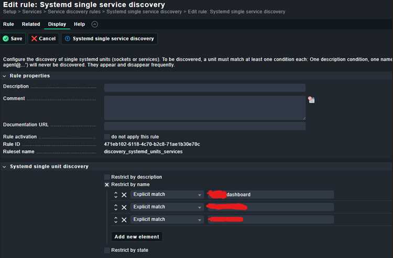
Task: Open the third Explicit match dropdown
Action: [x=167, y=219]
